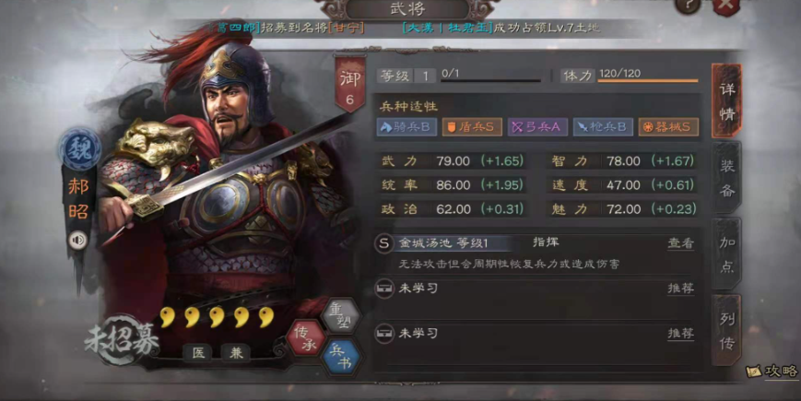
Task: Open the grey 重塑 hexagon button
Action: 341,317
